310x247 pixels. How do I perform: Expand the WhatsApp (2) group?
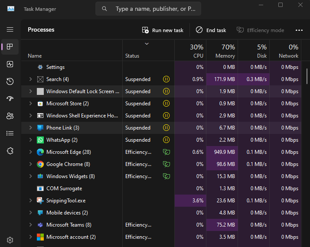pyautogui.click(x=30, y=140)
